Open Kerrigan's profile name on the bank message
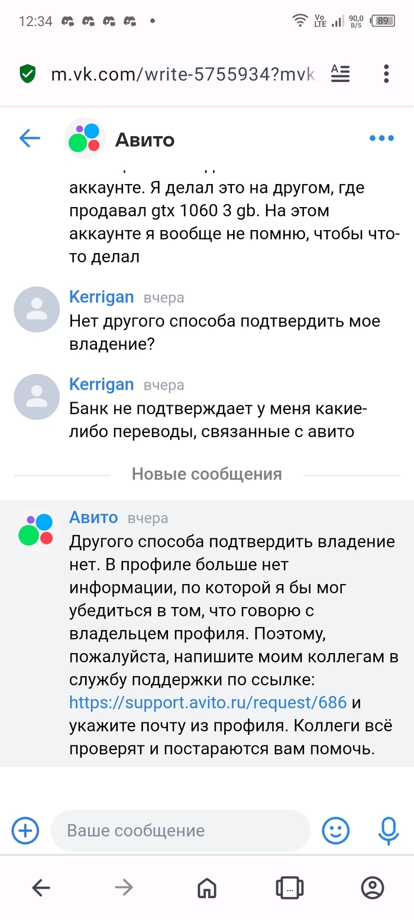The image size is (414, 920). click(102, 385)
